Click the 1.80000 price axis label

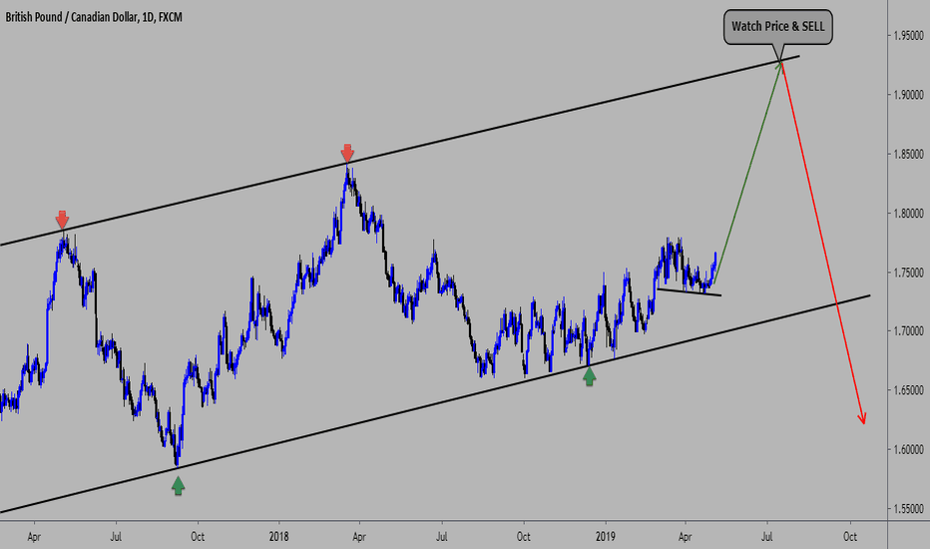click(908, 213)
